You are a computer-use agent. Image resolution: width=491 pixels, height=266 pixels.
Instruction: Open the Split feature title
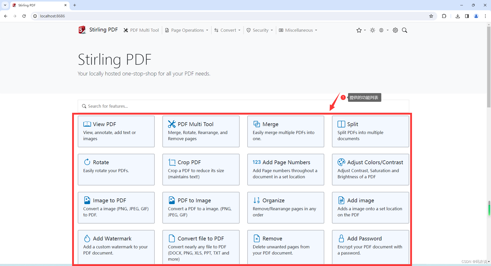coord(352,124)
